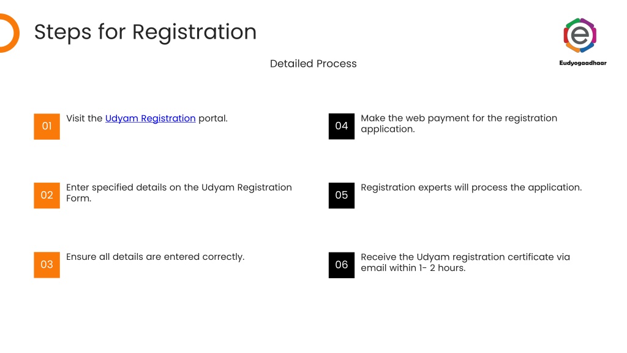
Task: Select the black 05 step box
Action: tap(342, 195)
